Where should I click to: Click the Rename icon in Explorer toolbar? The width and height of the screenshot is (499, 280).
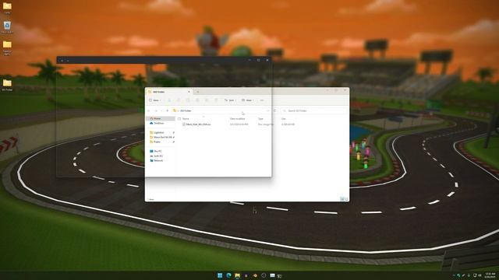[197, 100]
